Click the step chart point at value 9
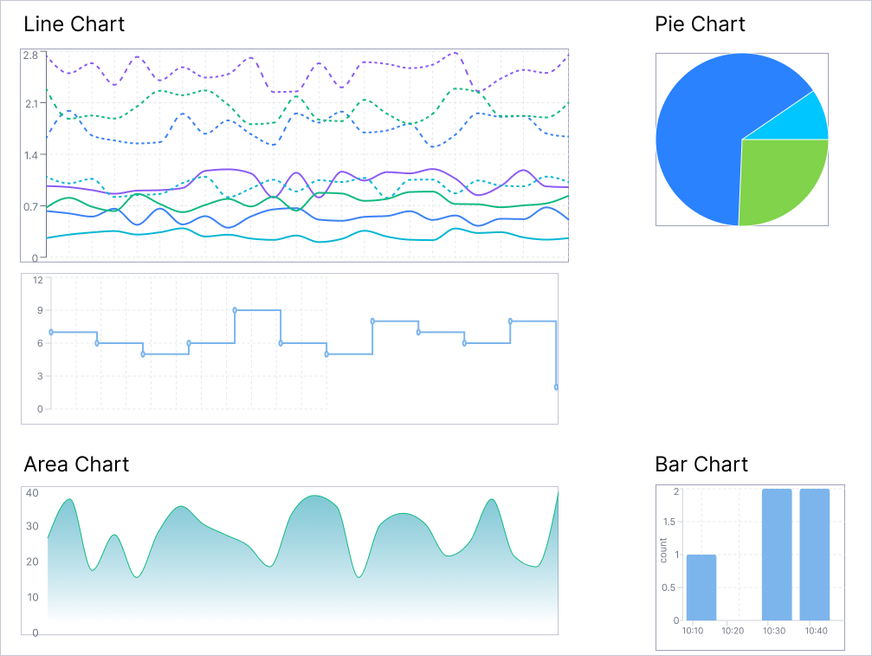872x656 pixels. click(235, 310)
